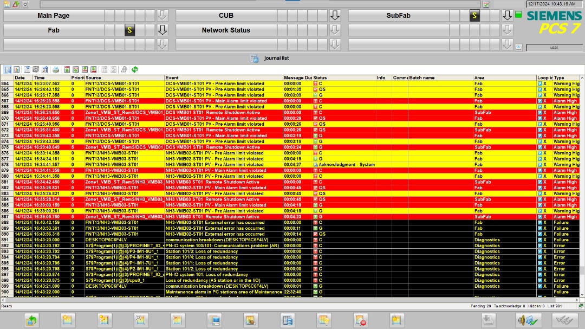Click the status icon on row 870 QS
The image size is (585, 329).
(x=315, y=118)
